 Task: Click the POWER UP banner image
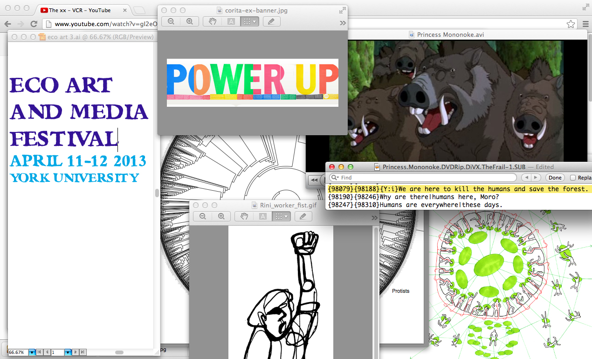coord(252,83)
